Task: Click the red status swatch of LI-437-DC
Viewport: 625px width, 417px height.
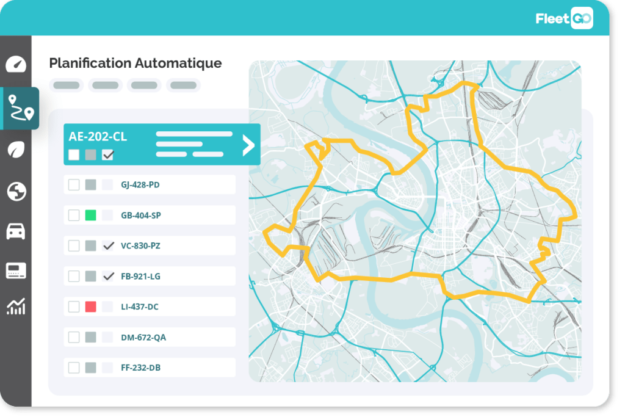Action: point(91,306)
